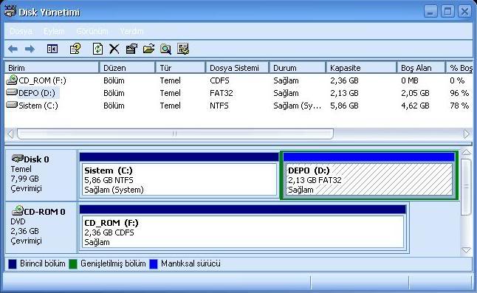Click the 4,62 GB free space cell

(x=415, y=106)
